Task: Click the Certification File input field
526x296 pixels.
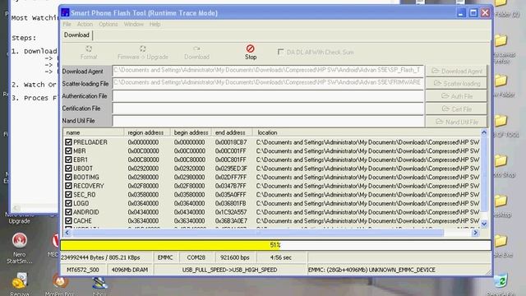Action: (x=268, y=109)
